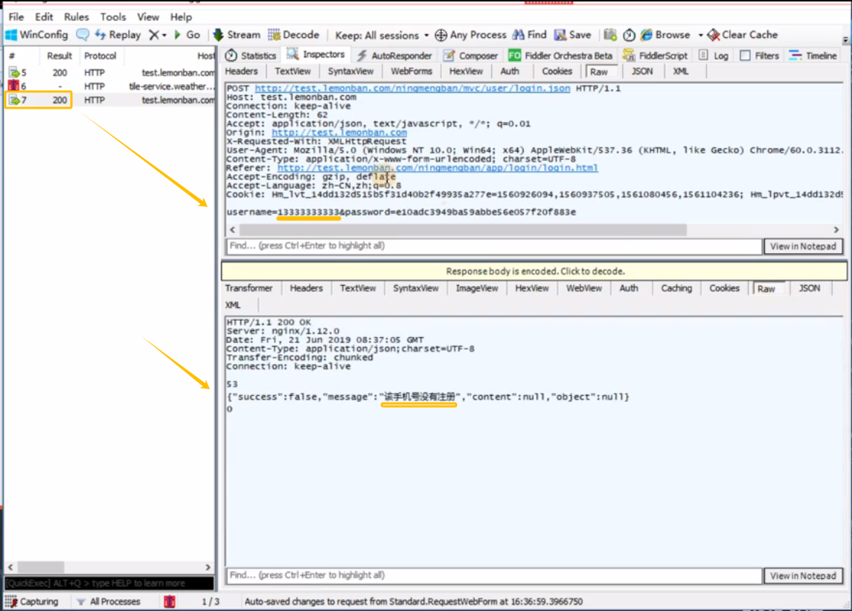Click the Any Process target icon
This screenshot has height=611, width=852.
click(441, 35)
